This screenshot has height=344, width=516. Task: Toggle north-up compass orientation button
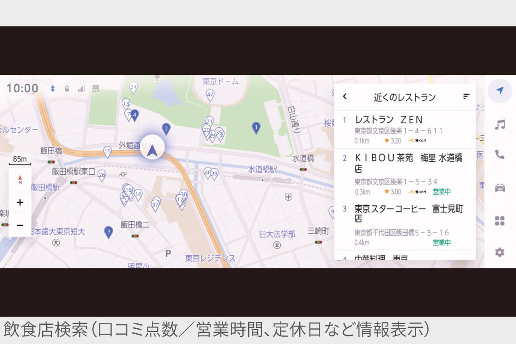coord(20,180)
